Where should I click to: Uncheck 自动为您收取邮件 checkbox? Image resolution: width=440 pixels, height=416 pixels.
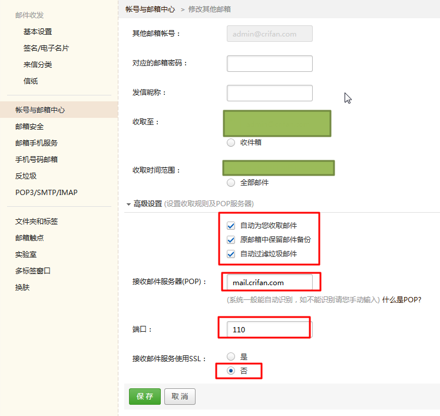tap(231, 226)
